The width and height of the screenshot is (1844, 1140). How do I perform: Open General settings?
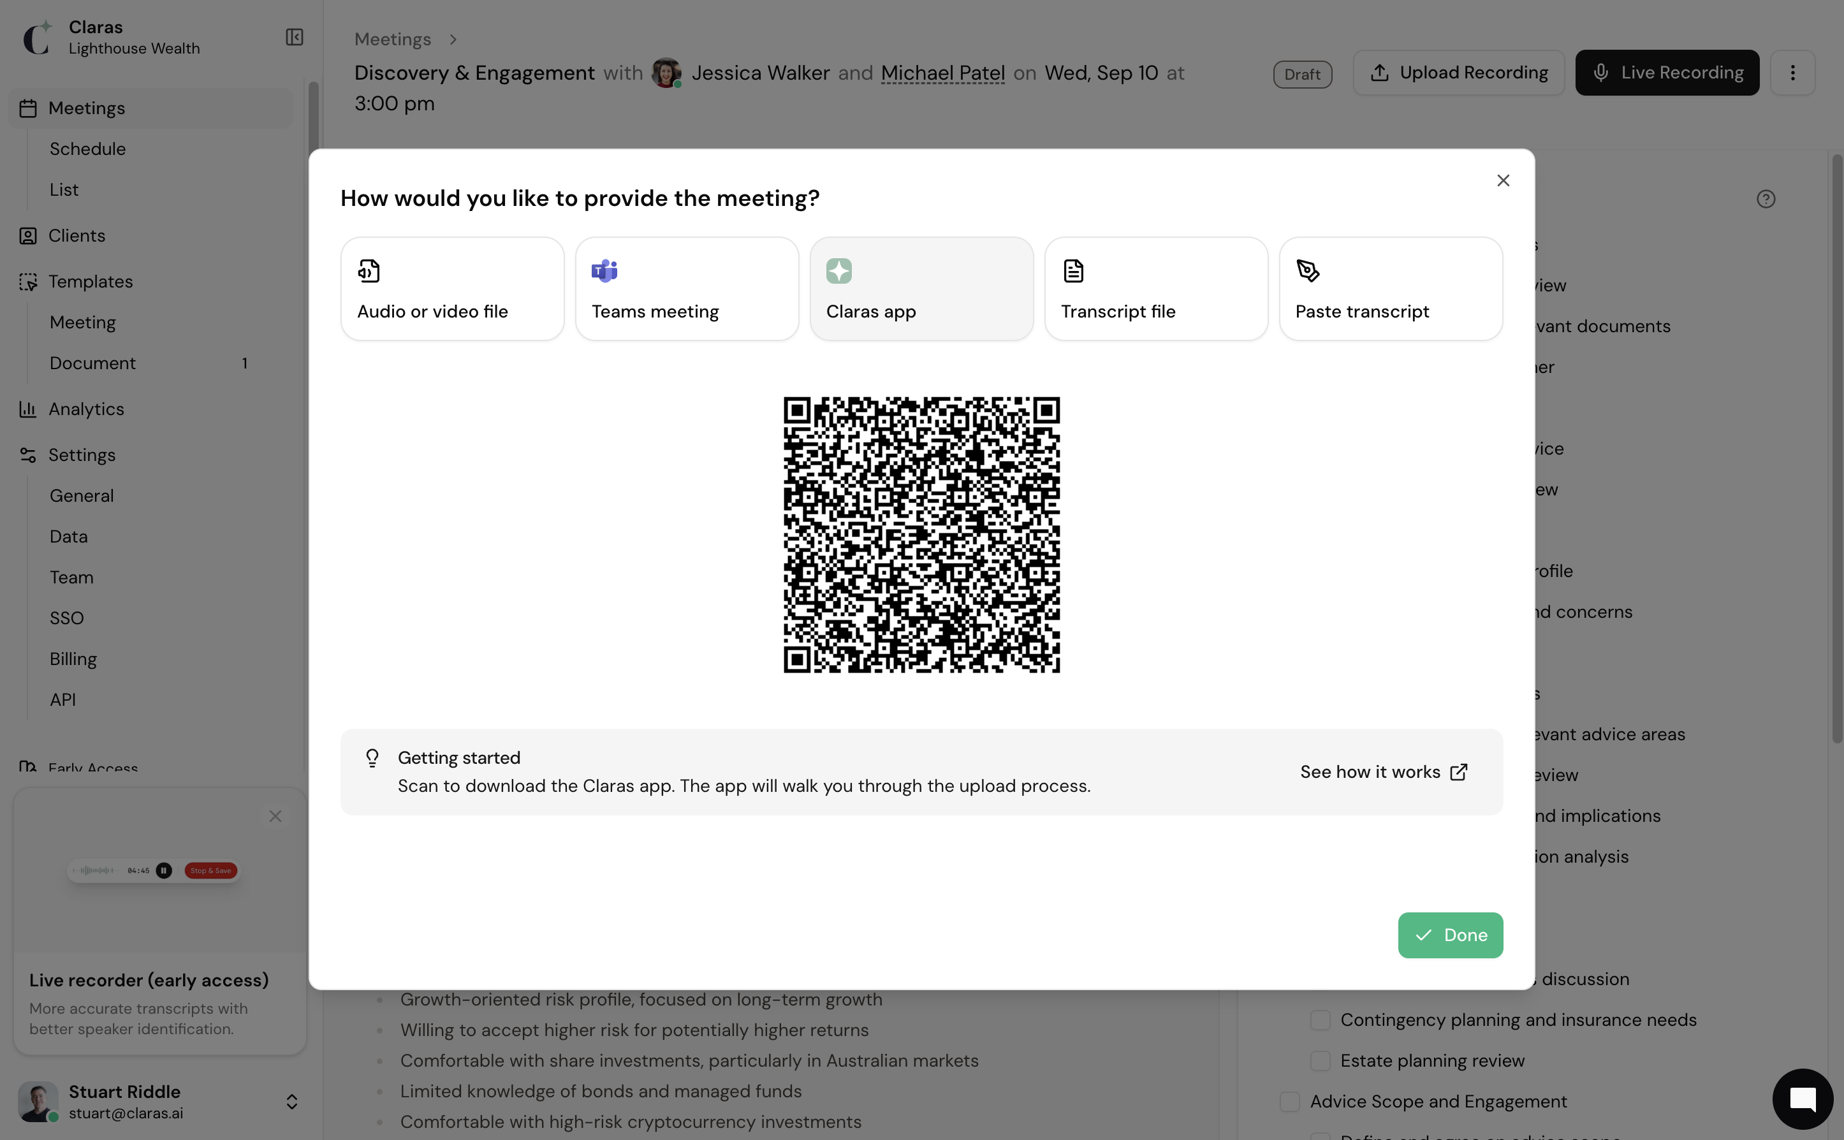pyautogui.click(x=82, y=496)
